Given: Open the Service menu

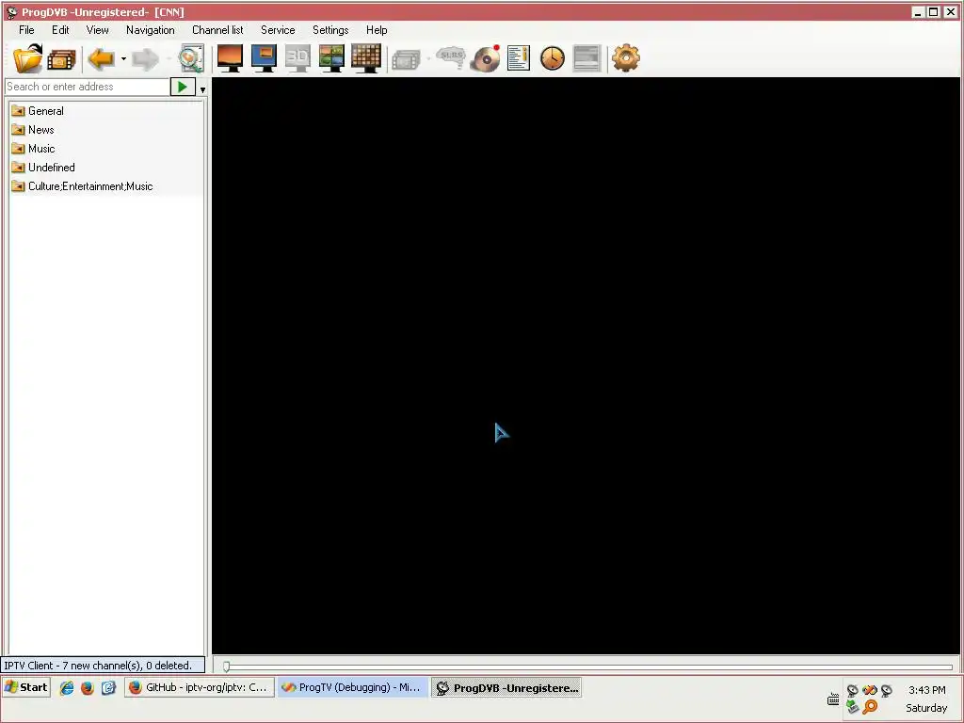Looking at the screenshot, I should coord(278,29).
